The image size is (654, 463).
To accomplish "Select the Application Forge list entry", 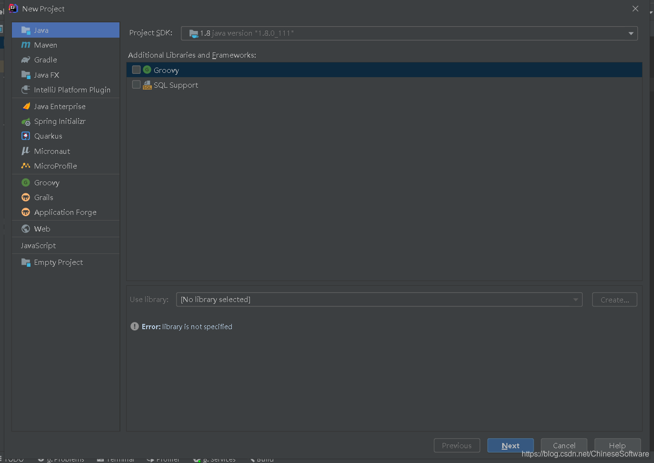I will (66, 212).
